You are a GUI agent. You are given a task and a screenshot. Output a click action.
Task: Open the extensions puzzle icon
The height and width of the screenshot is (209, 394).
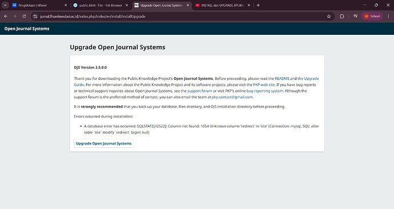(x=341, y=17)
